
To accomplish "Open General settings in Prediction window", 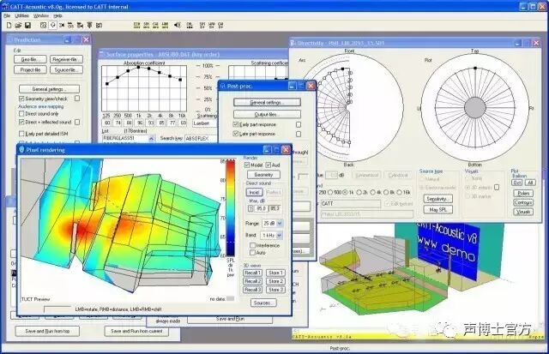I will tap(50, 89).
